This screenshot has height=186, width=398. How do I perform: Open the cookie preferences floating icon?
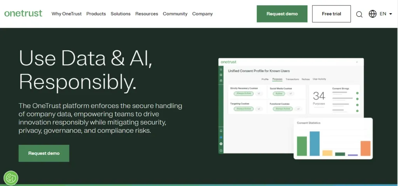11,178
